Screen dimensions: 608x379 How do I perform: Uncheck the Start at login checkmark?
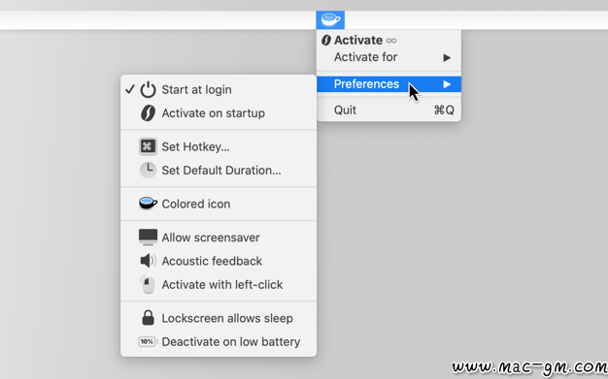130,89
